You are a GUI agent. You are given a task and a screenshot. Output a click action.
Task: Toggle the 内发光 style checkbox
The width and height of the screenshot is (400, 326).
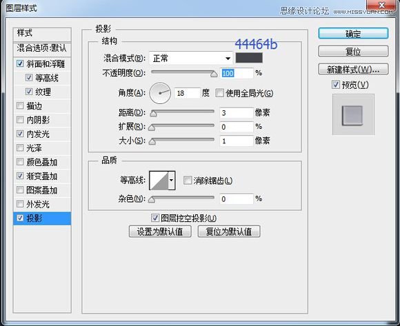tap(20, 134)
